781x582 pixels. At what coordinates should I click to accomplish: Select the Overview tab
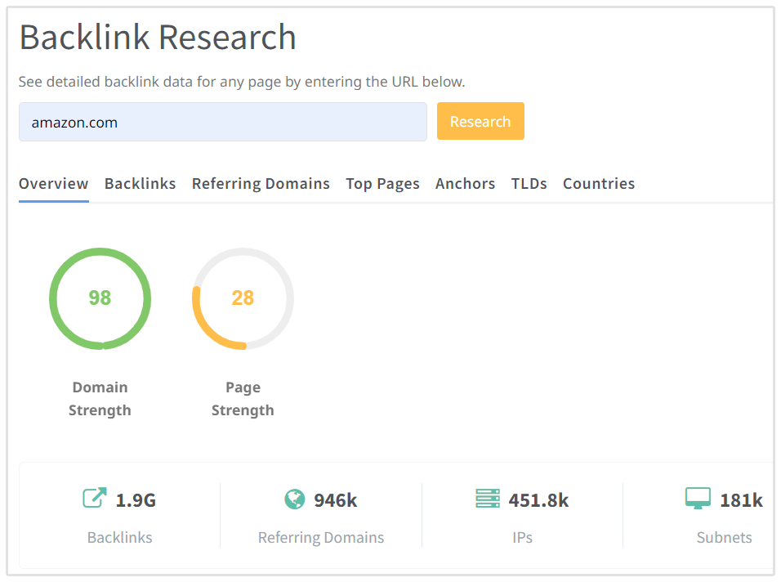(x=53, y=184)
